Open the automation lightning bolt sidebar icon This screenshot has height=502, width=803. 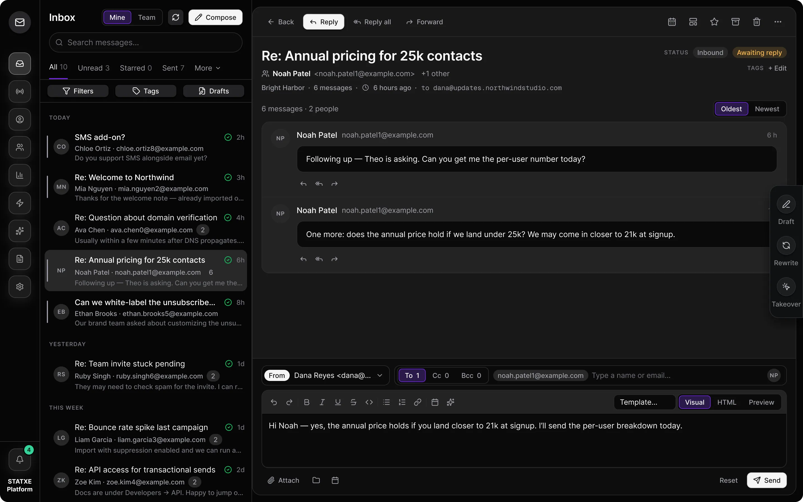20,203
